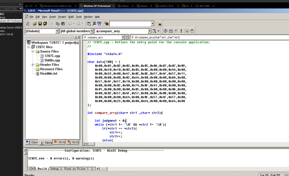Screen dimensions: 289x176
Task: Click the Paste clipboard icon
Action: point(63,24)
